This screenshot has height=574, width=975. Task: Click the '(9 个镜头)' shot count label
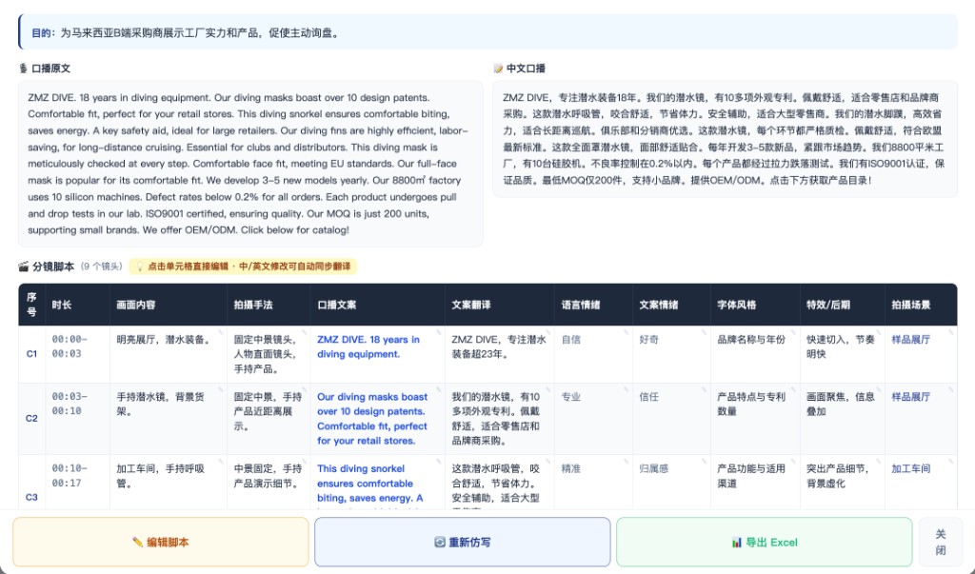(101, 267)
